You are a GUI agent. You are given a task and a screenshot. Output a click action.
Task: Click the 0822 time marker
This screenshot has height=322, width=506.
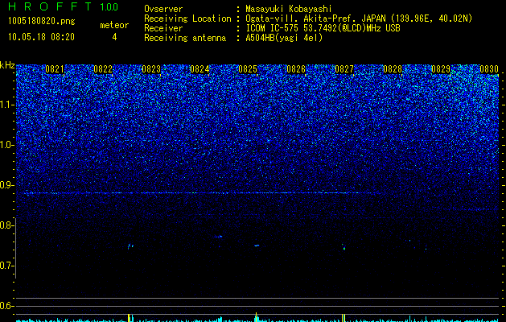[103, 69]
